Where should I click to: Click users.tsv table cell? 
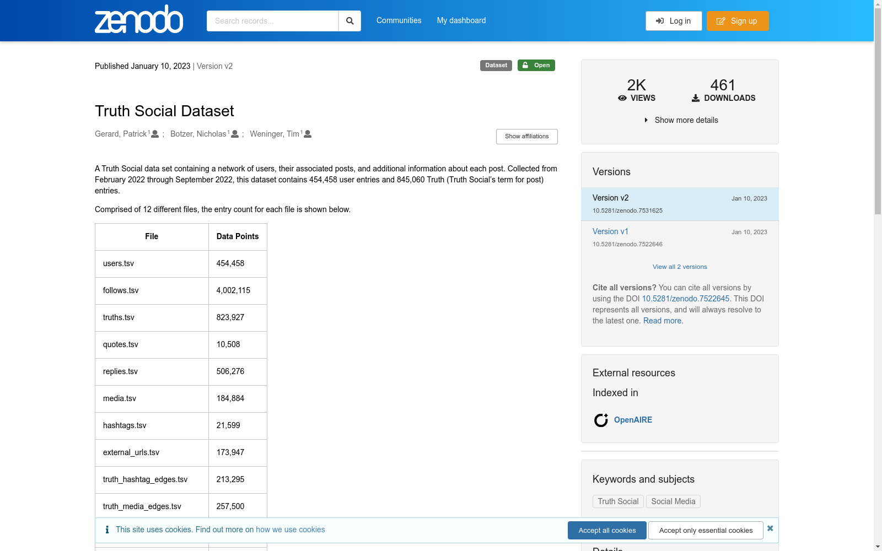tap(152, 263)
